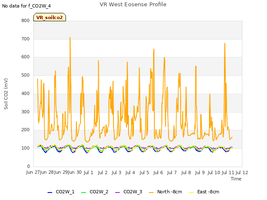
Task: Click the 600 y-axis tick value
Action: (x=25, y=57)
